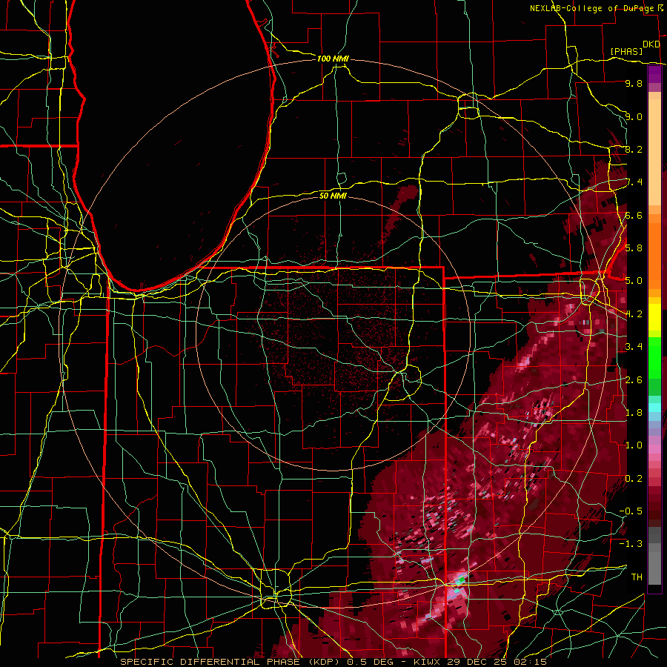Click the 50 NMI range ring label

[x=333, y=196]
